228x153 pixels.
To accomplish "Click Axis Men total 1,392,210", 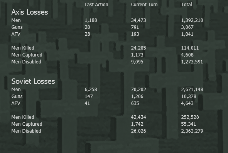I will [192, 20].
